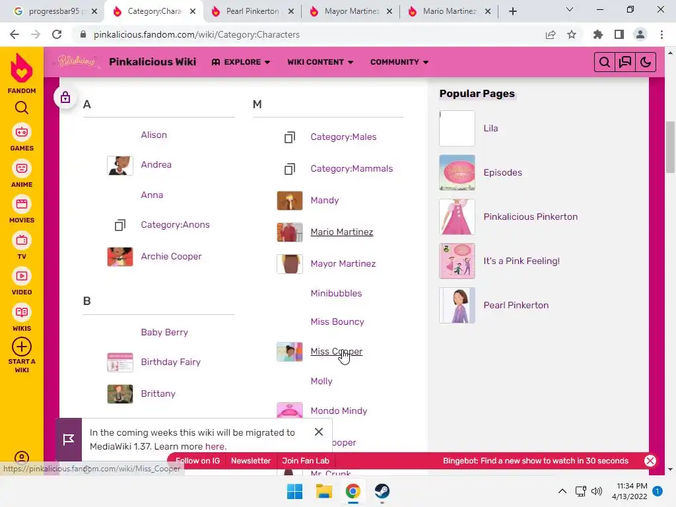
Task: Click the Category:Anons page icon
Action: click(x=120, y=224)
